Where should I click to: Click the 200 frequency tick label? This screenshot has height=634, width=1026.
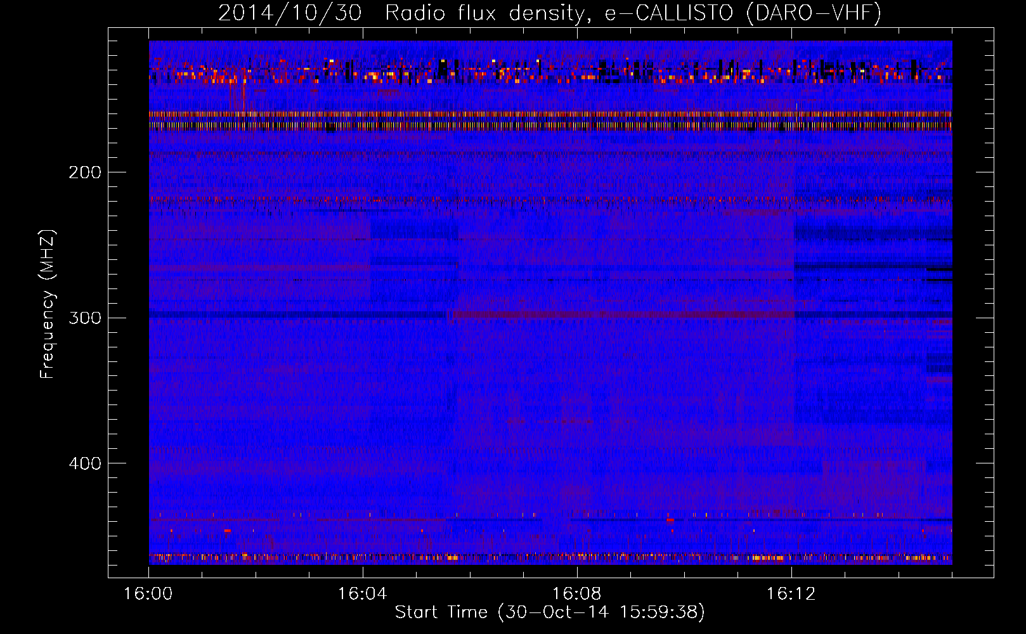coord(85,172)
